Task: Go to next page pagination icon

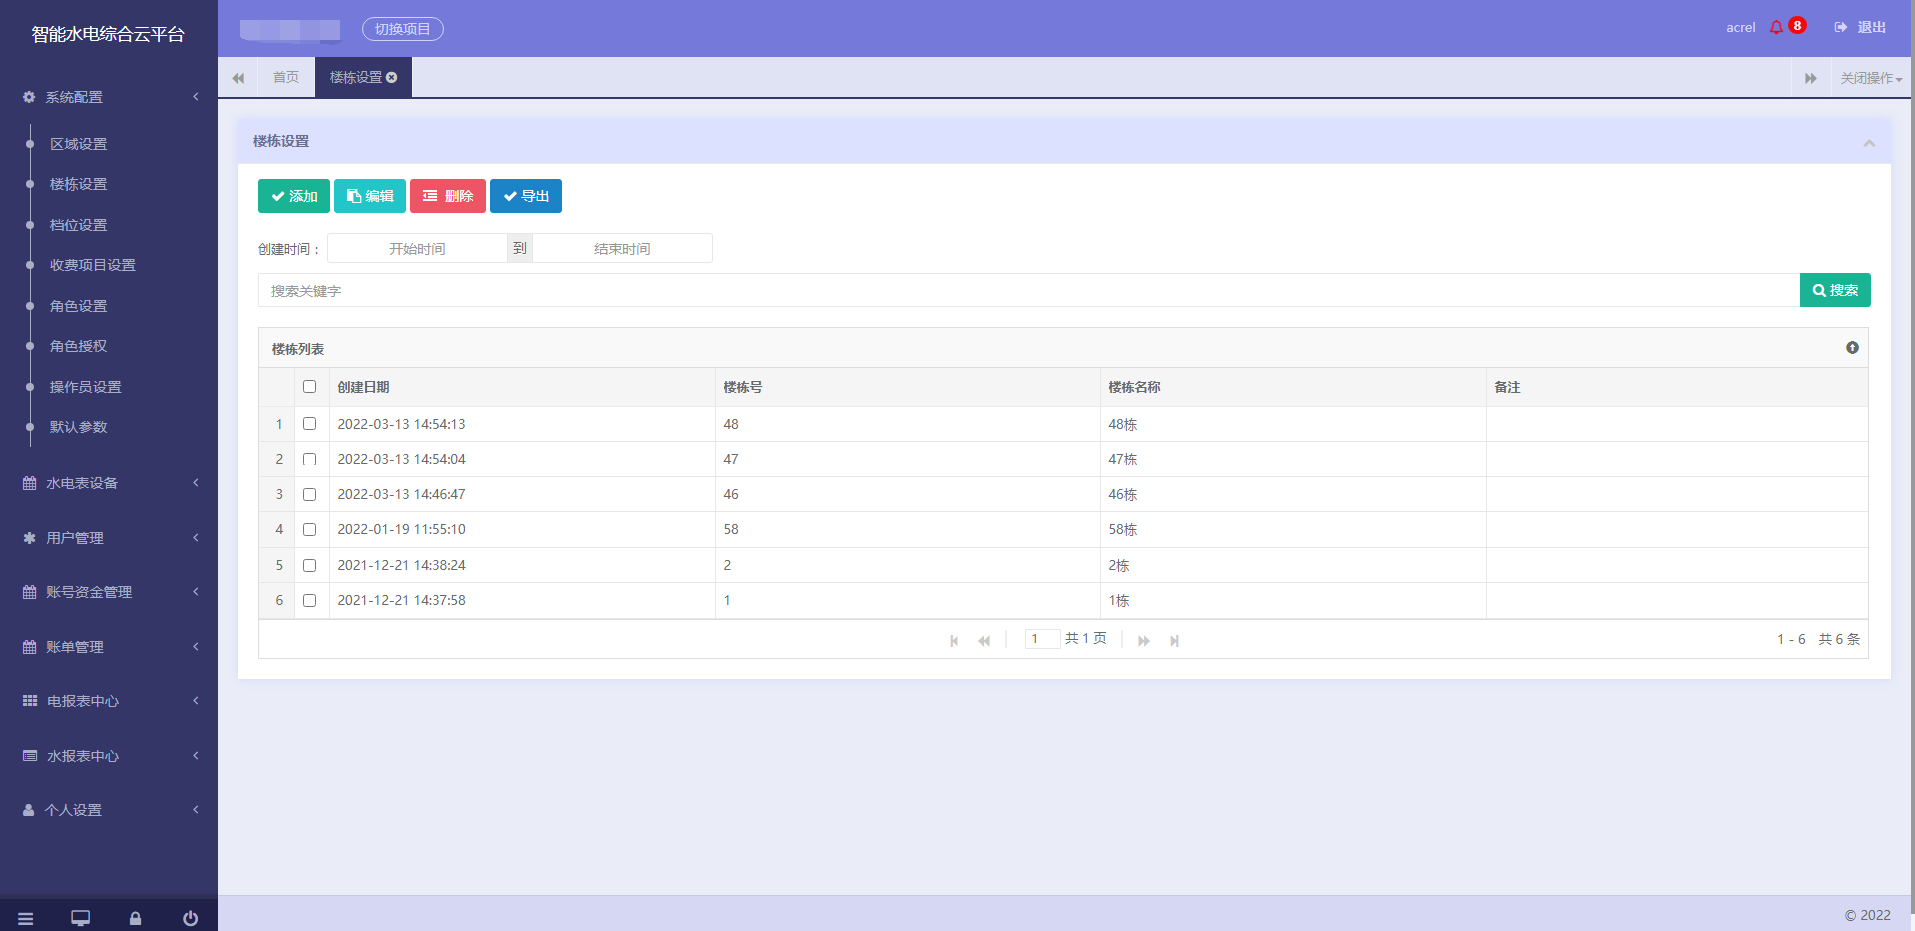Action: pyautogui.click(x=1144, y=641)
